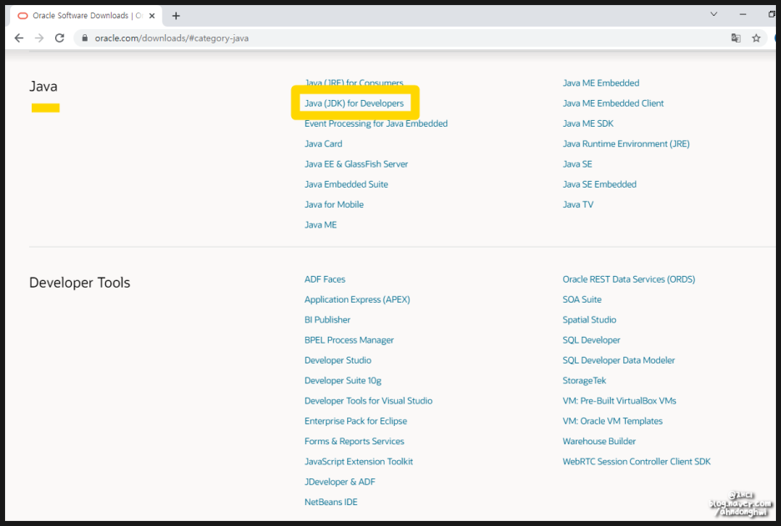The image size is (781, 526).
Task: Open Java ME Embedded Client link
Action: (613, 103)
